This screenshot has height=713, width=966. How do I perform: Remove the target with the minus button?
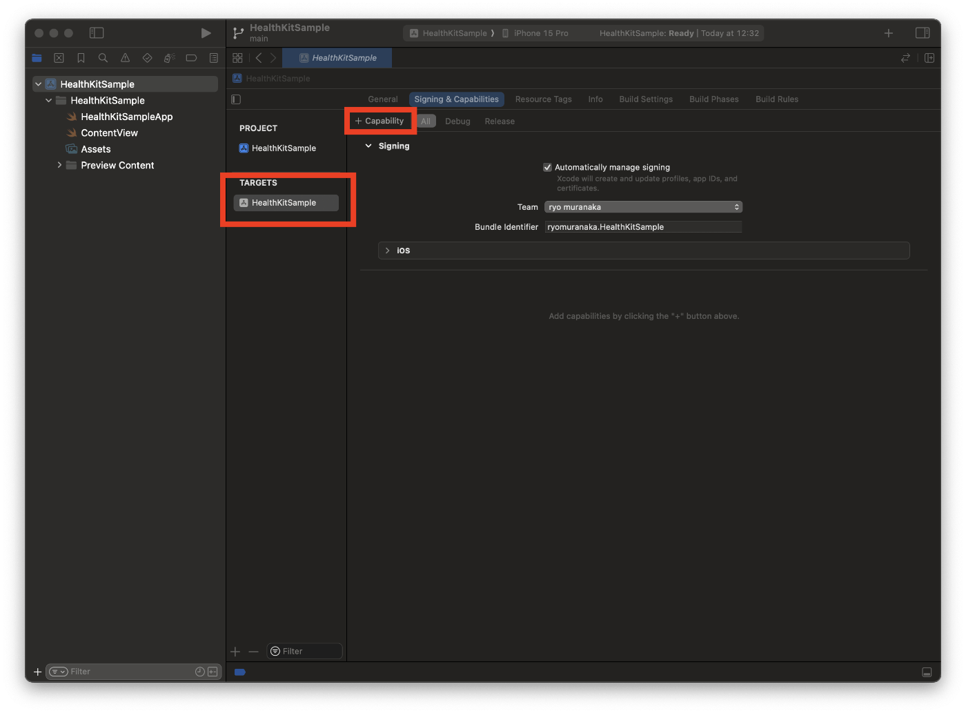click(253, 651)
